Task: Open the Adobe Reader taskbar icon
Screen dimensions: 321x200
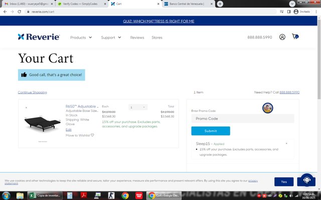Action: 84,195
